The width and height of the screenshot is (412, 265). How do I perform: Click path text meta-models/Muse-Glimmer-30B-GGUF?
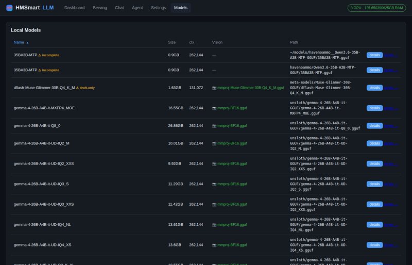click(321, 88)
